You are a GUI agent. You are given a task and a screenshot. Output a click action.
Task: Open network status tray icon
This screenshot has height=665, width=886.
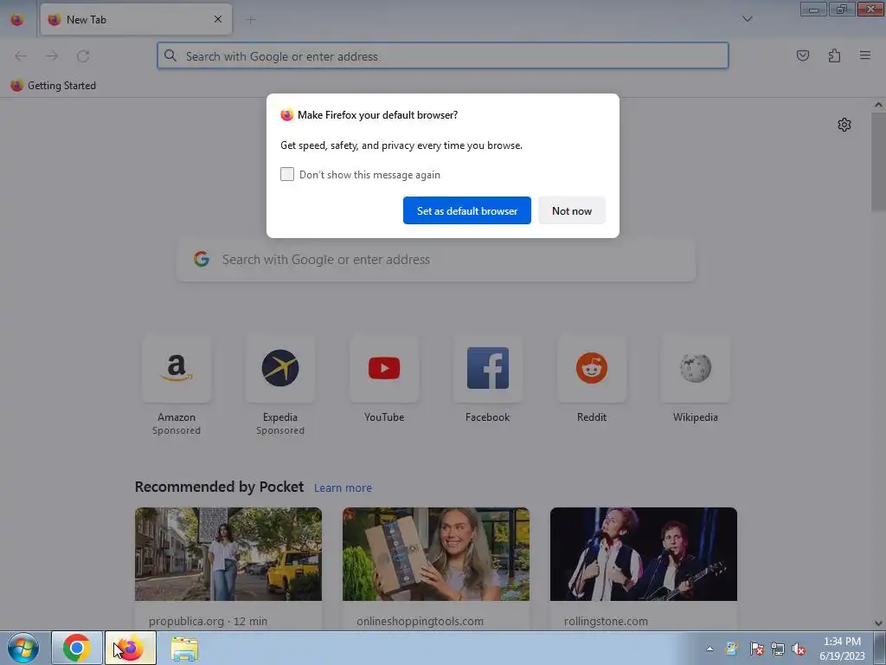tap(778, 649)
